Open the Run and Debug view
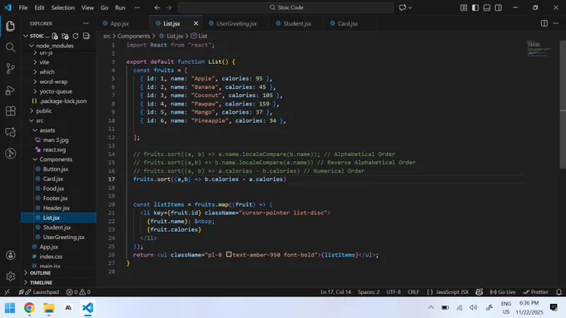Screen dimensions: 566x318 [x=11, y=90]
